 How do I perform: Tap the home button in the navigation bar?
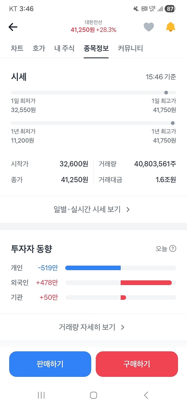(93, 395)
